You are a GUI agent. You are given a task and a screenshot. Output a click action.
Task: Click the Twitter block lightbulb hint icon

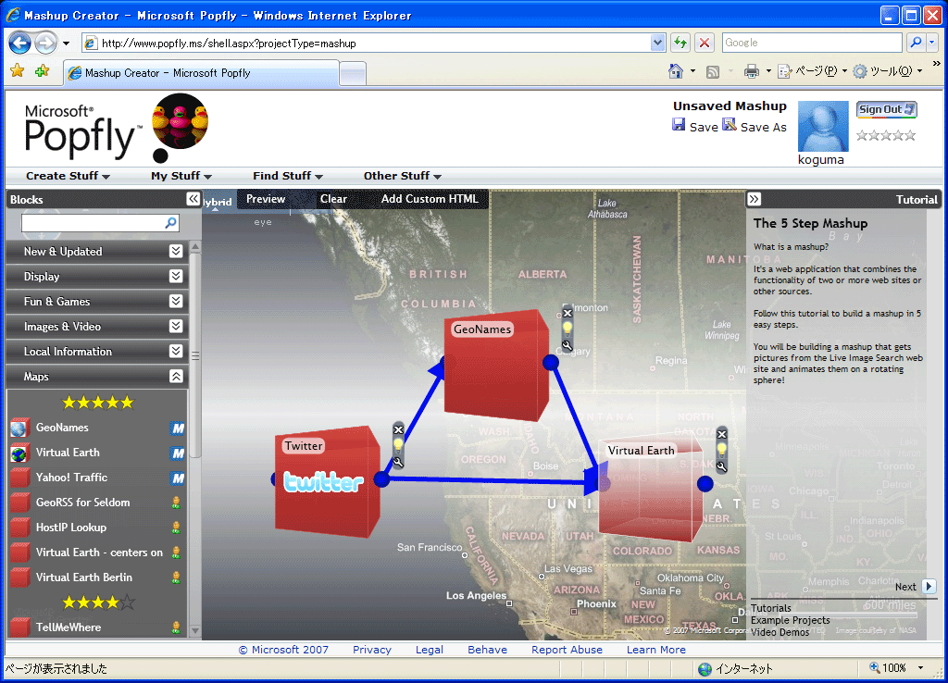pyautogui.click(x=398, y=446)
